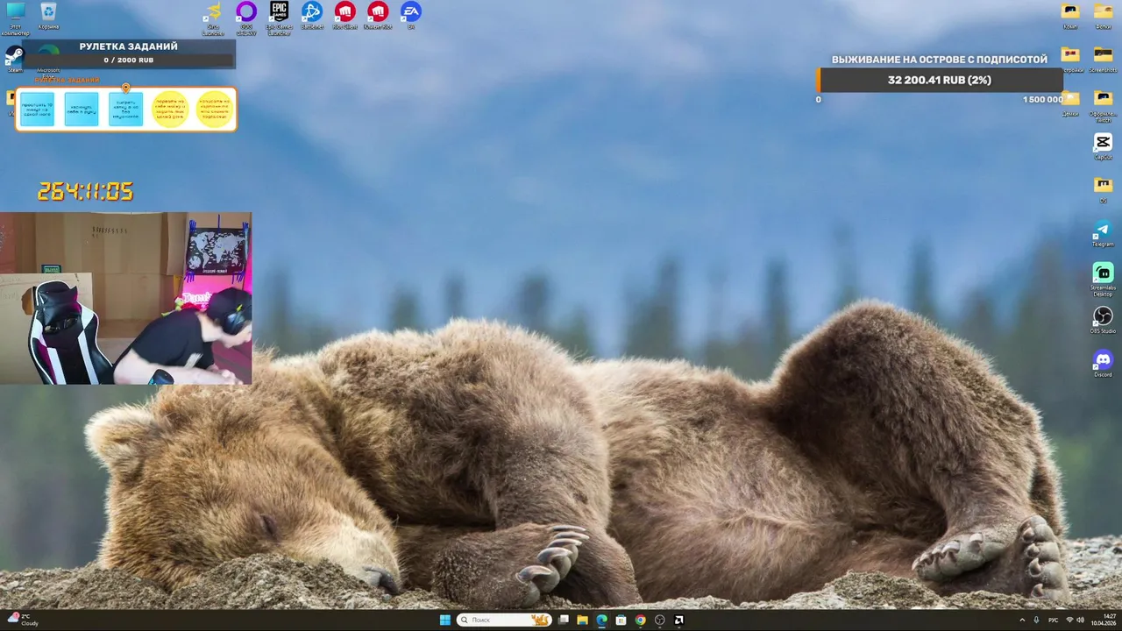The width and height of the screenshot is (1122, 631).
Task: Open the Epic Games Launcher shortcut
Action: 279,17
